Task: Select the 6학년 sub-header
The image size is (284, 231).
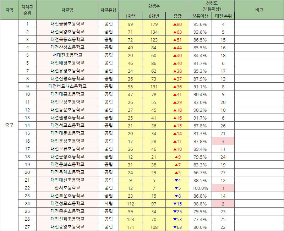Action: pyautogui.click(x=154, y=16)
